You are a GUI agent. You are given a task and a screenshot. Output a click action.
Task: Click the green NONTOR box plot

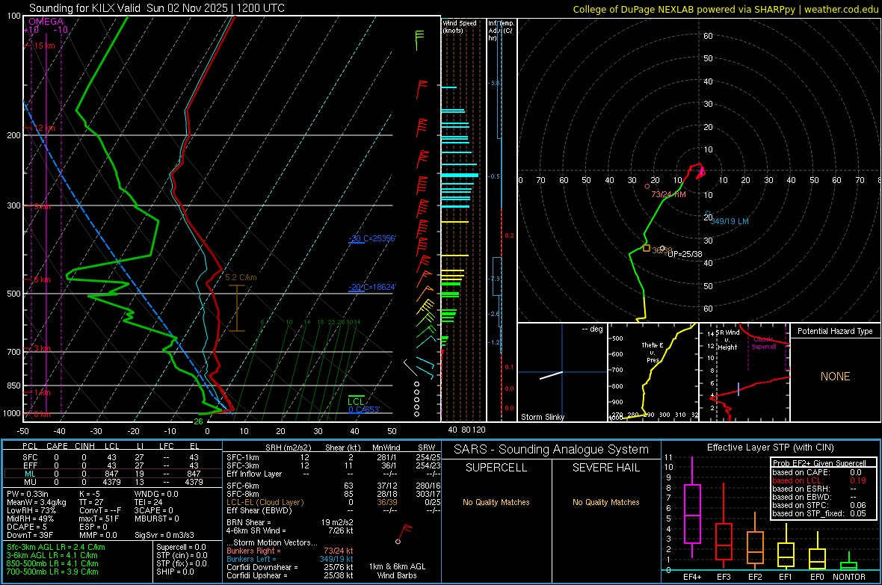[848, 563]
